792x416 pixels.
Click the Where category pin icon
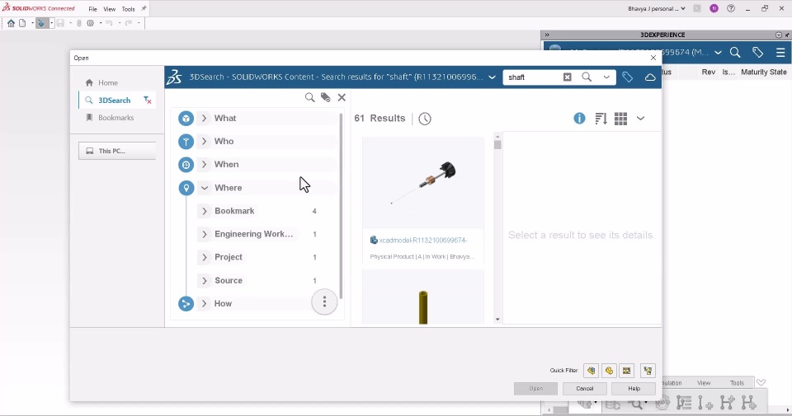click(x=186, y=188)
